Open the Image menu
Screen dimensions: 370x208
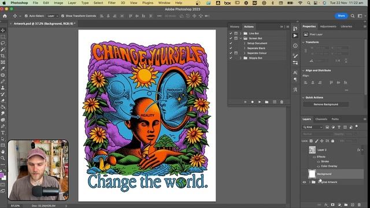click(58, 3)
